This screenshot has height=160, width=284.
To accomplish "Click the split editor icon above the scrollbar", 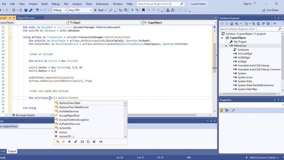I will click(x=214, y=27).
